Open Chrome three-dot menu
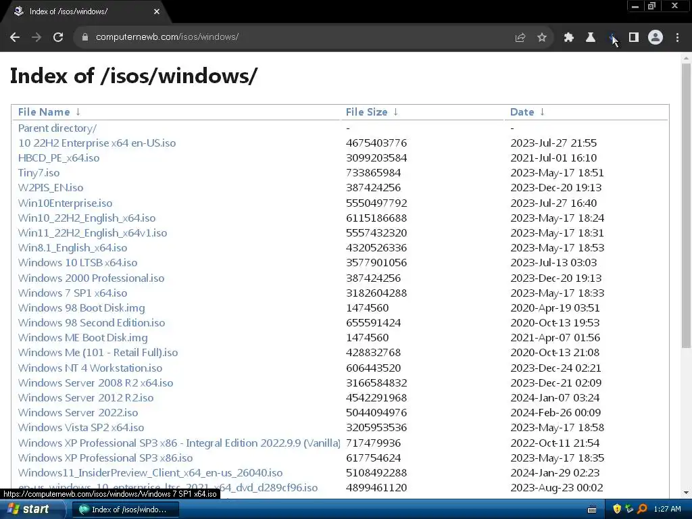Image resolution: width=692 pixels, height=519 pixels. click(677, 38)
